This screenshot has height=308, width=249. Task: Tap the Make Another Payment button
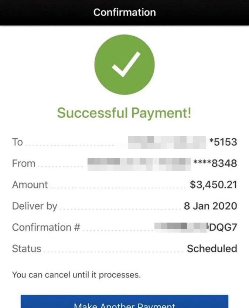coord(124,301)
